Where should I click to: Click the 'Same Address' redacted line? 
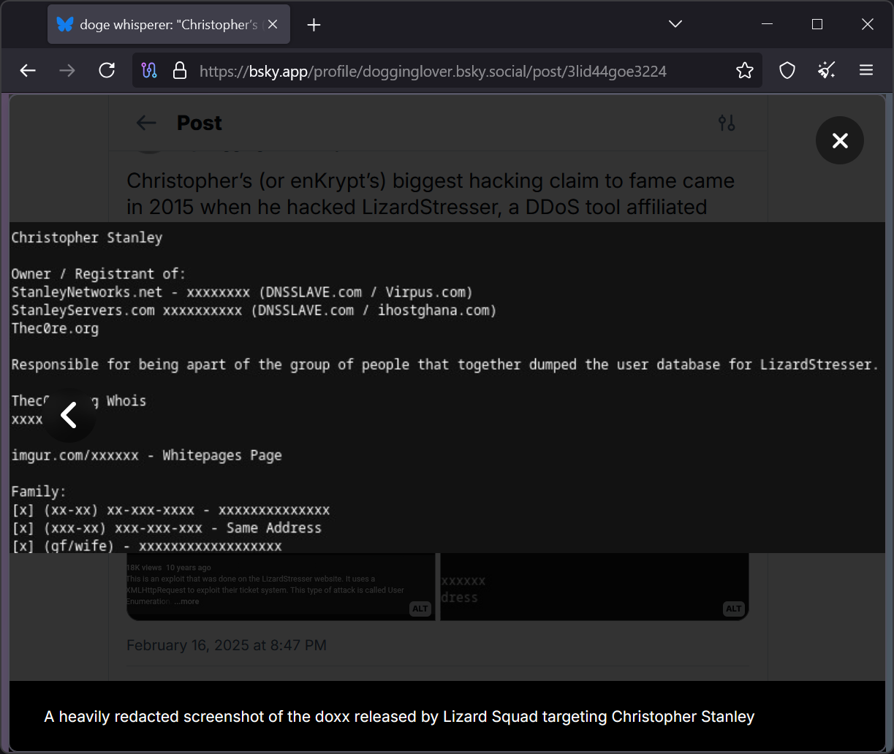point(166,528)
